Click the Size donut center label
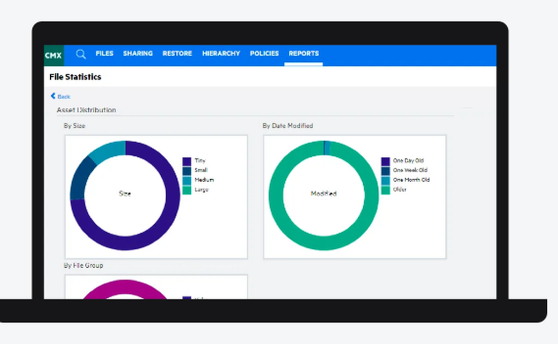The image size is (558, 344). point(125,194)
